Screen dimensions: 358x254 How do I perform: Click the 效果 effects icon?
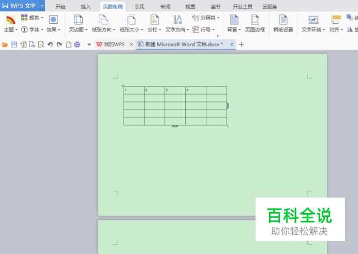(x=53, y=19)
